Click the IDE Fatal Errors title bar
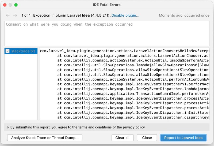 click(106, 5)
